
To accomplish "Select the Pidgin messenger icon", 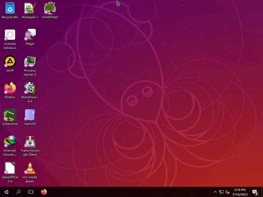I will click(x=30, y=37).
